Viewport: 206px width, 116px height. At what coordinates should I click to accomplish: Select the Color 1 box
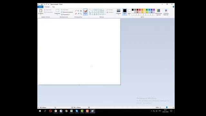[x=125, y=12]
